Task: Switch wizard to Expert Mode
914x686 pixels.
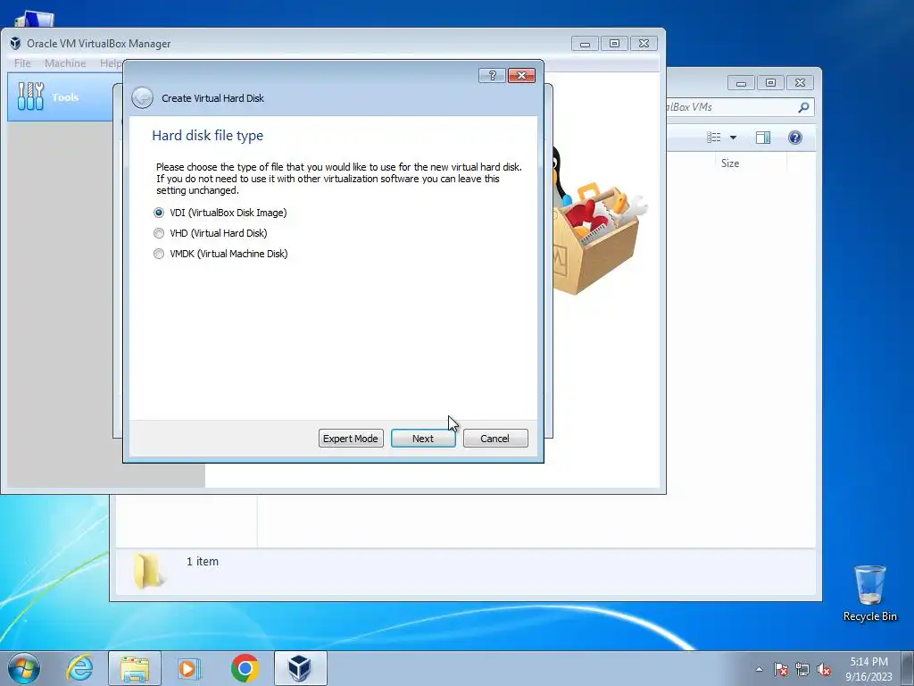Action: [x=351, y=439]
